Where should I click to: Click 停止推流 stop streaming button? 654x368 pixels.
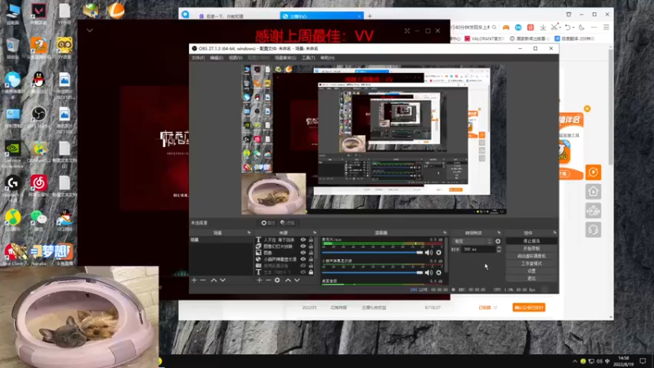point(531,241)
